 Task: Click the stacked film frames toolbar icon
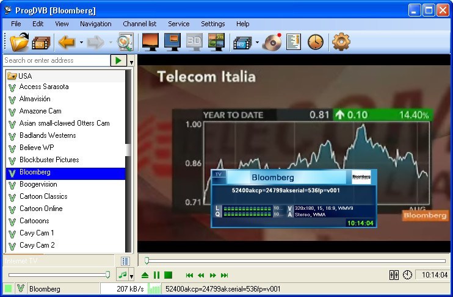(x=242, y=43)
